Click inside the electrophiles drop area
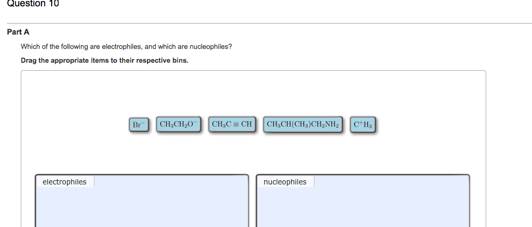This screenshot has width=532, height=227. pyautogui.click(x=142, y=207)
